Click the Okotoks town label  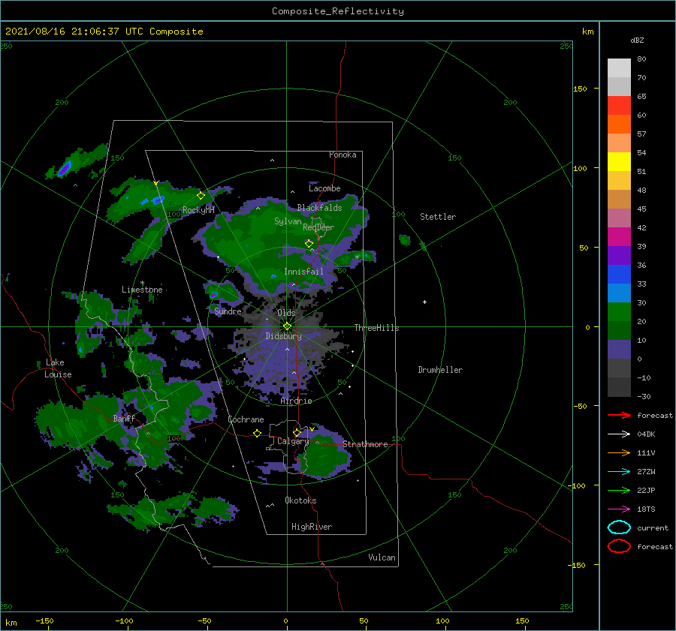click(300, 500)
